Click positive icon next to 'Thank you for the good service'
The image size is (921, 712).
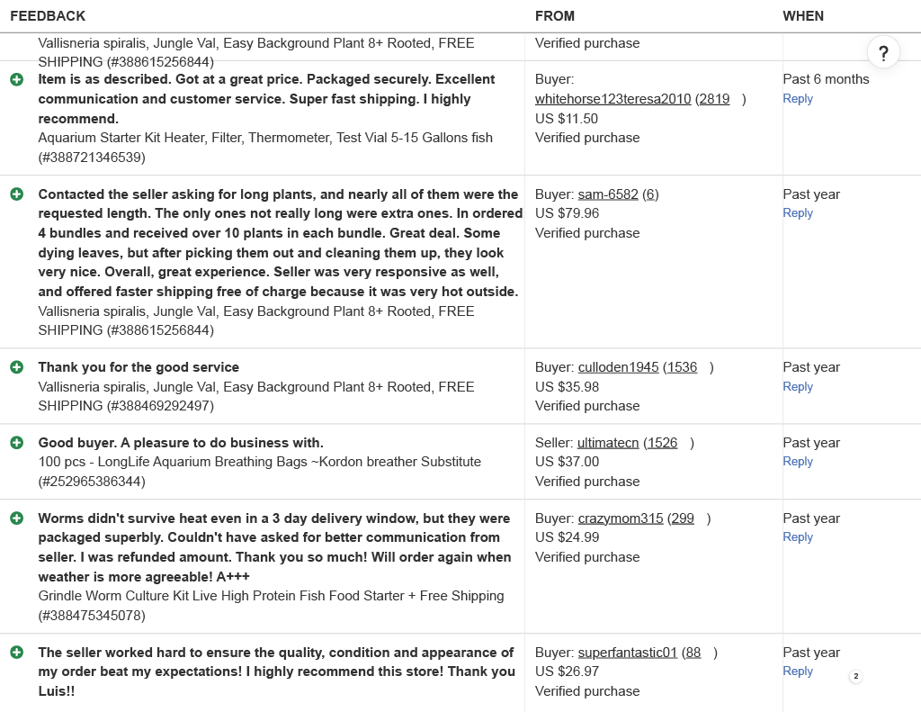coord(17,367)
